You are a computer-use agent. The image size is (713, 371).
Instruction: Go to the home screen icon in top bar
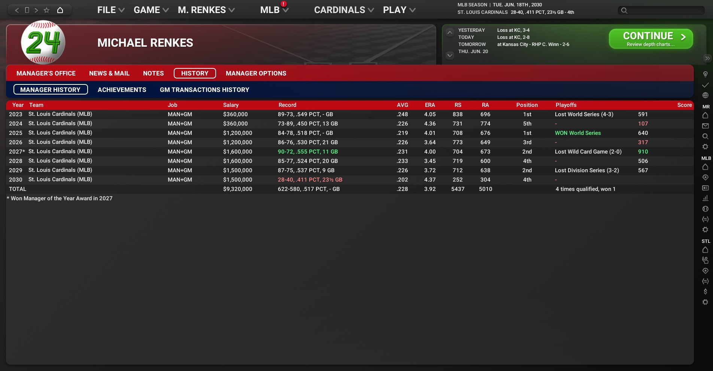tap(60, 10)
